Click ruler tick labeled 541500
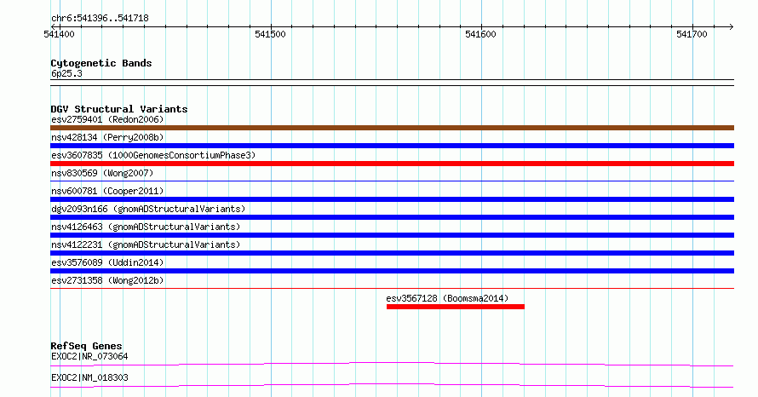 [270, 34]
